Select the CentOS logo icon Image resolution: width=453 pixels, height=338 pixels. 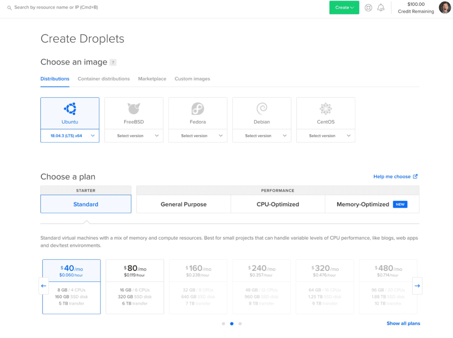pyautogui.click(x=326, y=109)
